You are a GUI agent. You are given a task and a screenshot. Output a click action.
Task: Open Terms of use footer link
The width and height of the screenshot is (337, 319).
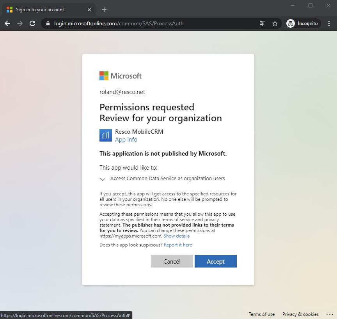(x=262, y=314)
